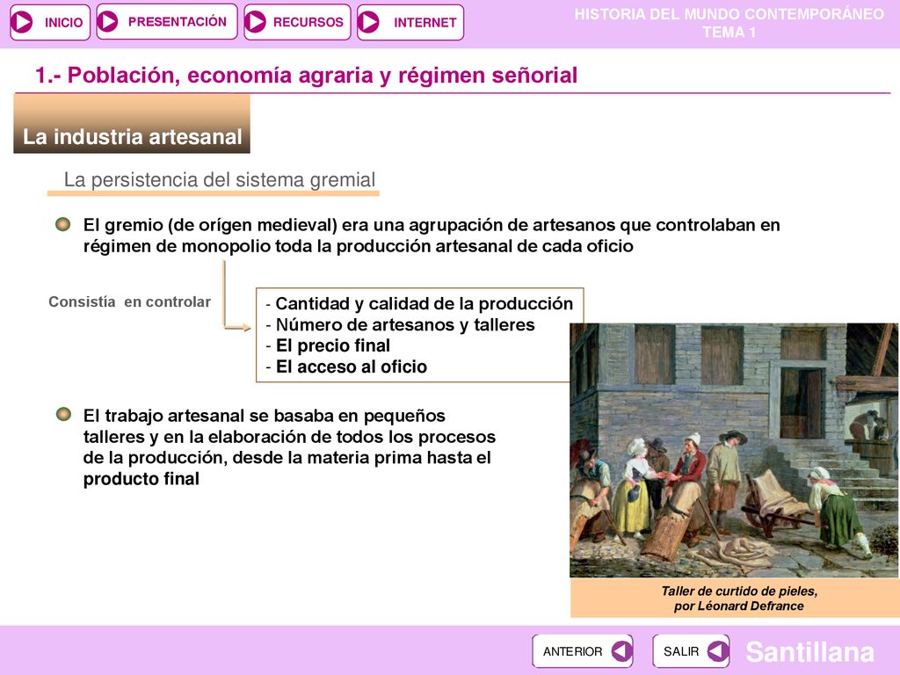This screenshot has height=675, width=900.
Task: Click the last line 'producto final'
Action: (142, 479)
